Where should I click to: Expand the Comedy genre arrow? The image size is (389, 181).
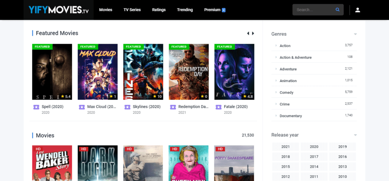pos(276,92)
